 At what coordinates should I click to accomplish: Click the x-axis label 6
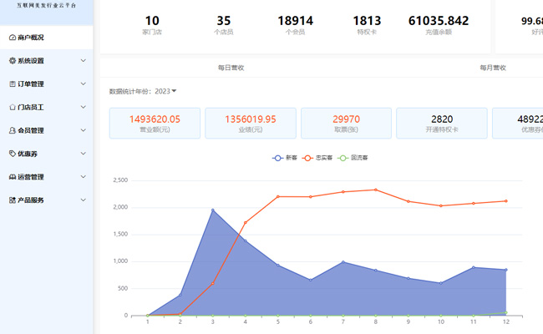point(311,321)
